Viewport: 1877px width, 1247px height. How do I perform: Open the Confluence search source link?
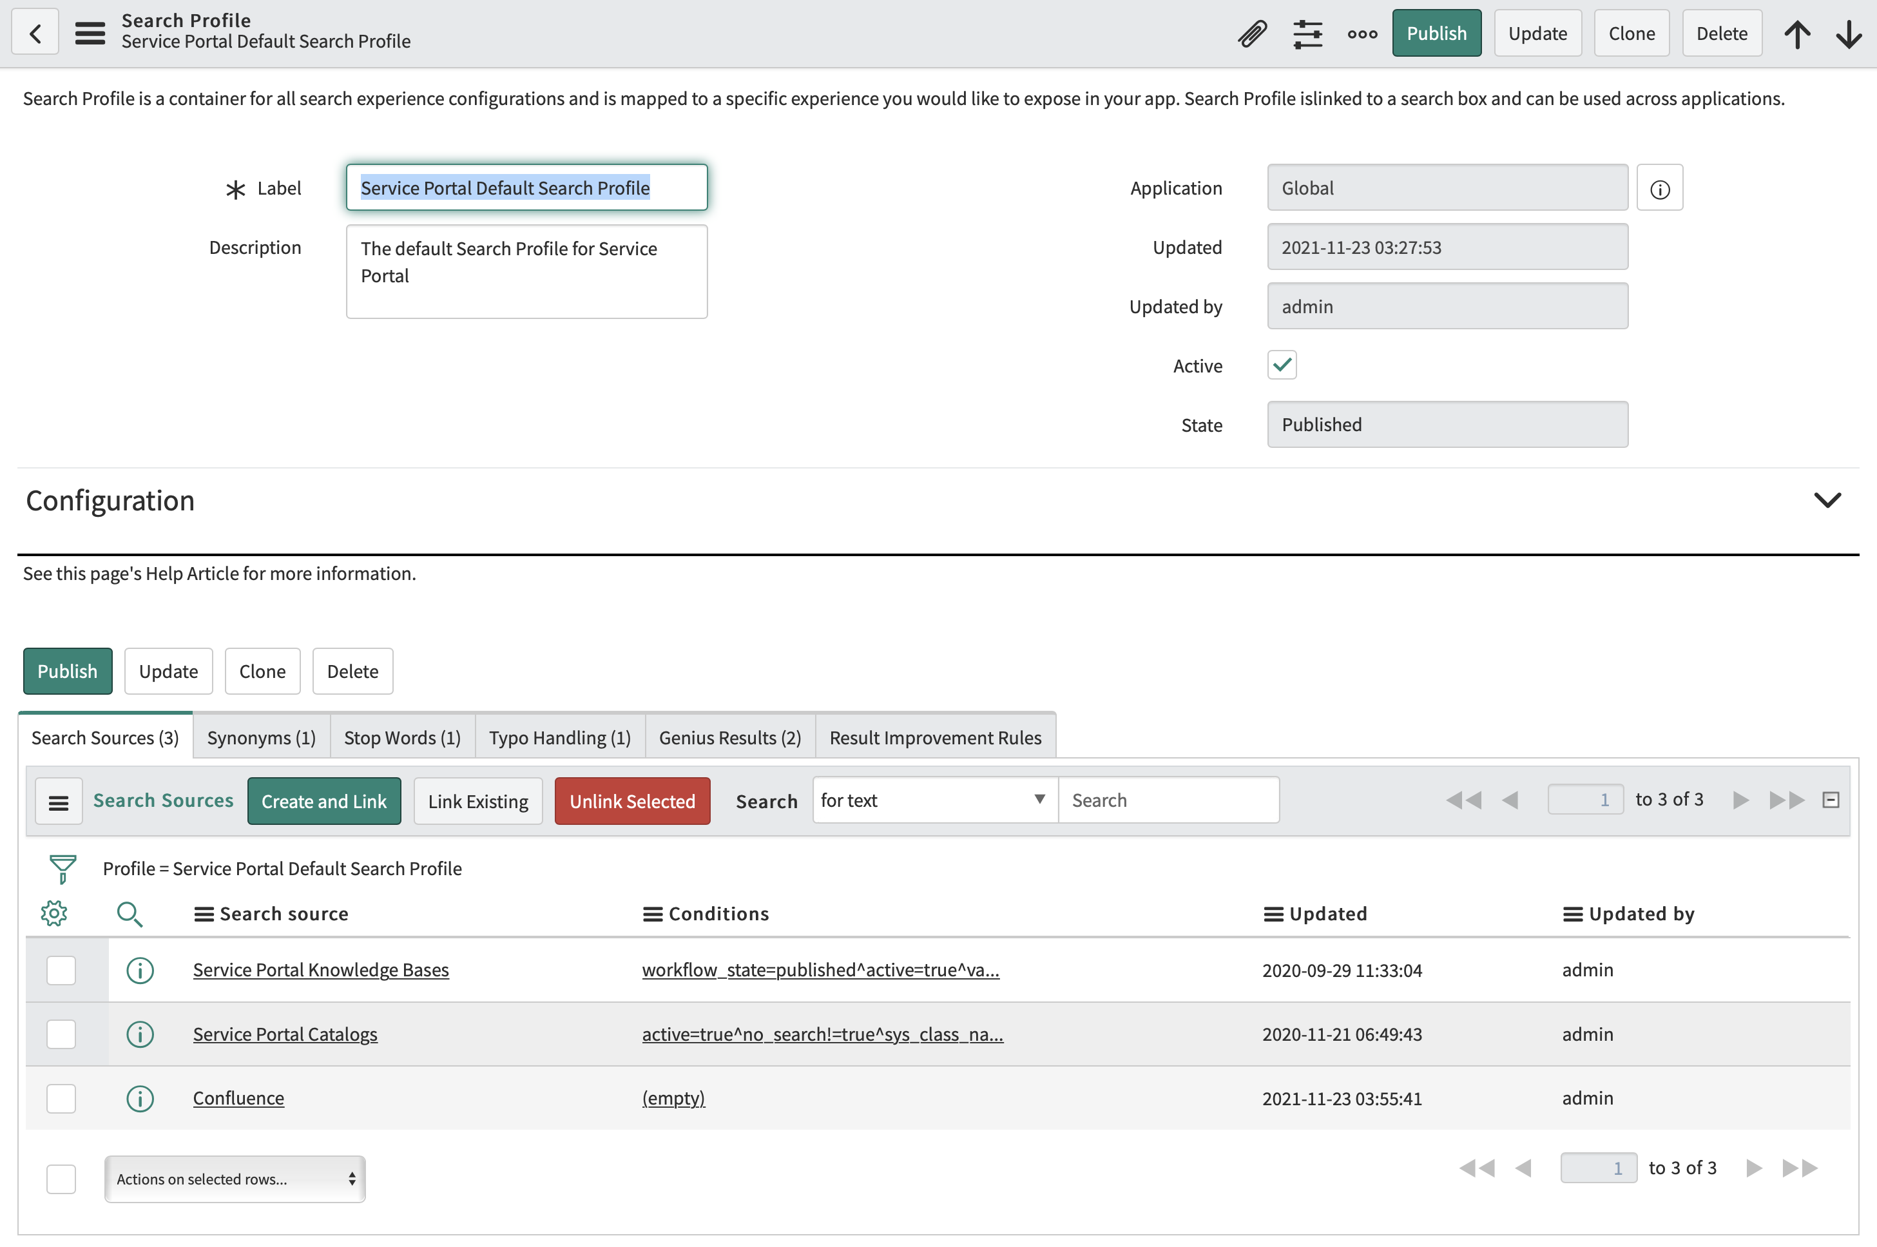(238, 1098)
